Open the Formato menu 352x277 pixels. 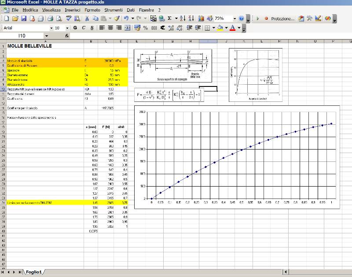click(x=92, y=10)
